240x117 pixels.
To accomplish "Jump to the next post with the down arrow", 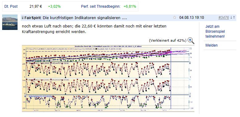I will (231, 18).
